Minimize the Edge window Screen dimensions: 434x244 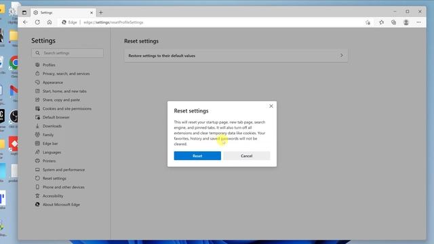tap(395, 12)
